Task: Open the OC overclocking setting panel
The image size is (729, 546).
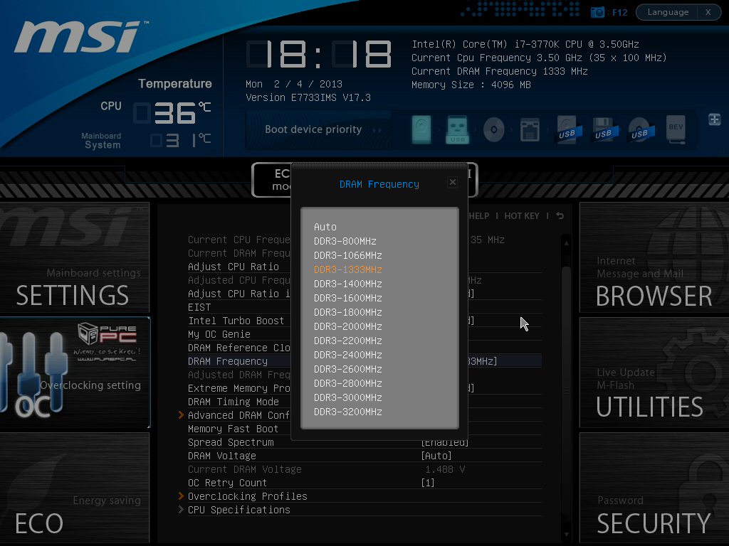Action: tap(75, 373)
